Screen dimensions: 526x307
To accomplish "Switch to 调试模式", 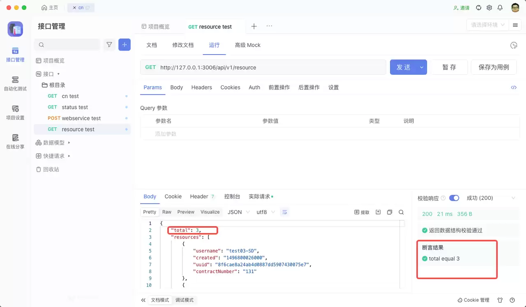I will (185, 300).
